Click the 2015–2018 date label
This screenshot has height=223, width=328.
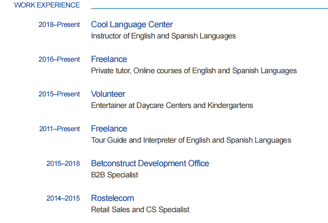pyautogui.click(x=63, y=164)
